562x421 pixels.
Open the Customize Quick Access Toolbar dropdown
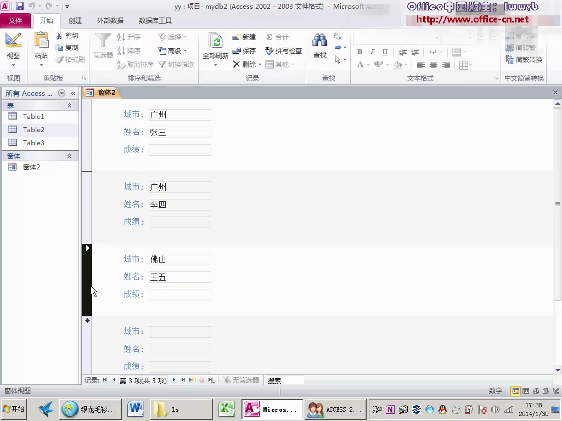(x=67, y=6)
